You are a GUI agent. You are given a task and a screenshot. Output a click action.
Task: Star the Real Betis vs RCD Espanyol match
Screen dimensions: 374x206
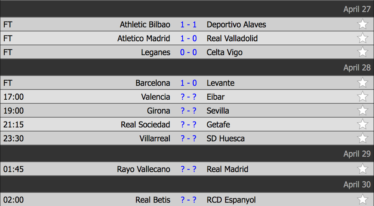(363, 199)
